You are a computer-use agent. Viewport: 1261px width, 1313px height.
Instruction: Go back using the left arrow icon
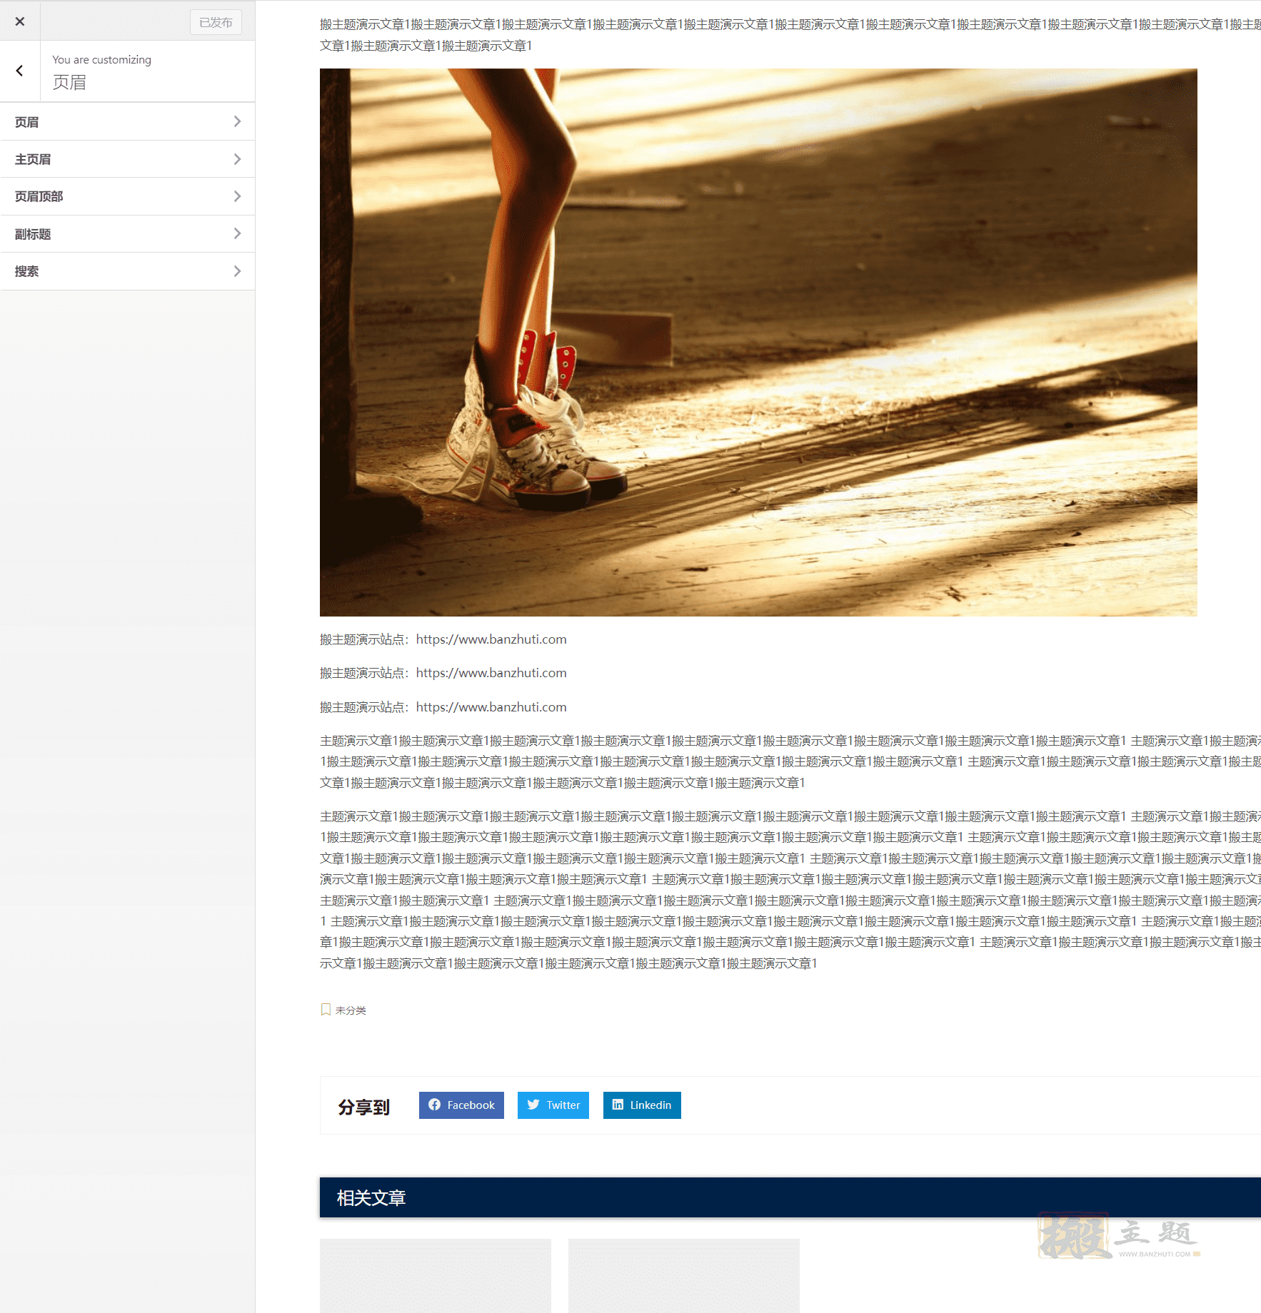pyautogui.click(x=19, y=71)
